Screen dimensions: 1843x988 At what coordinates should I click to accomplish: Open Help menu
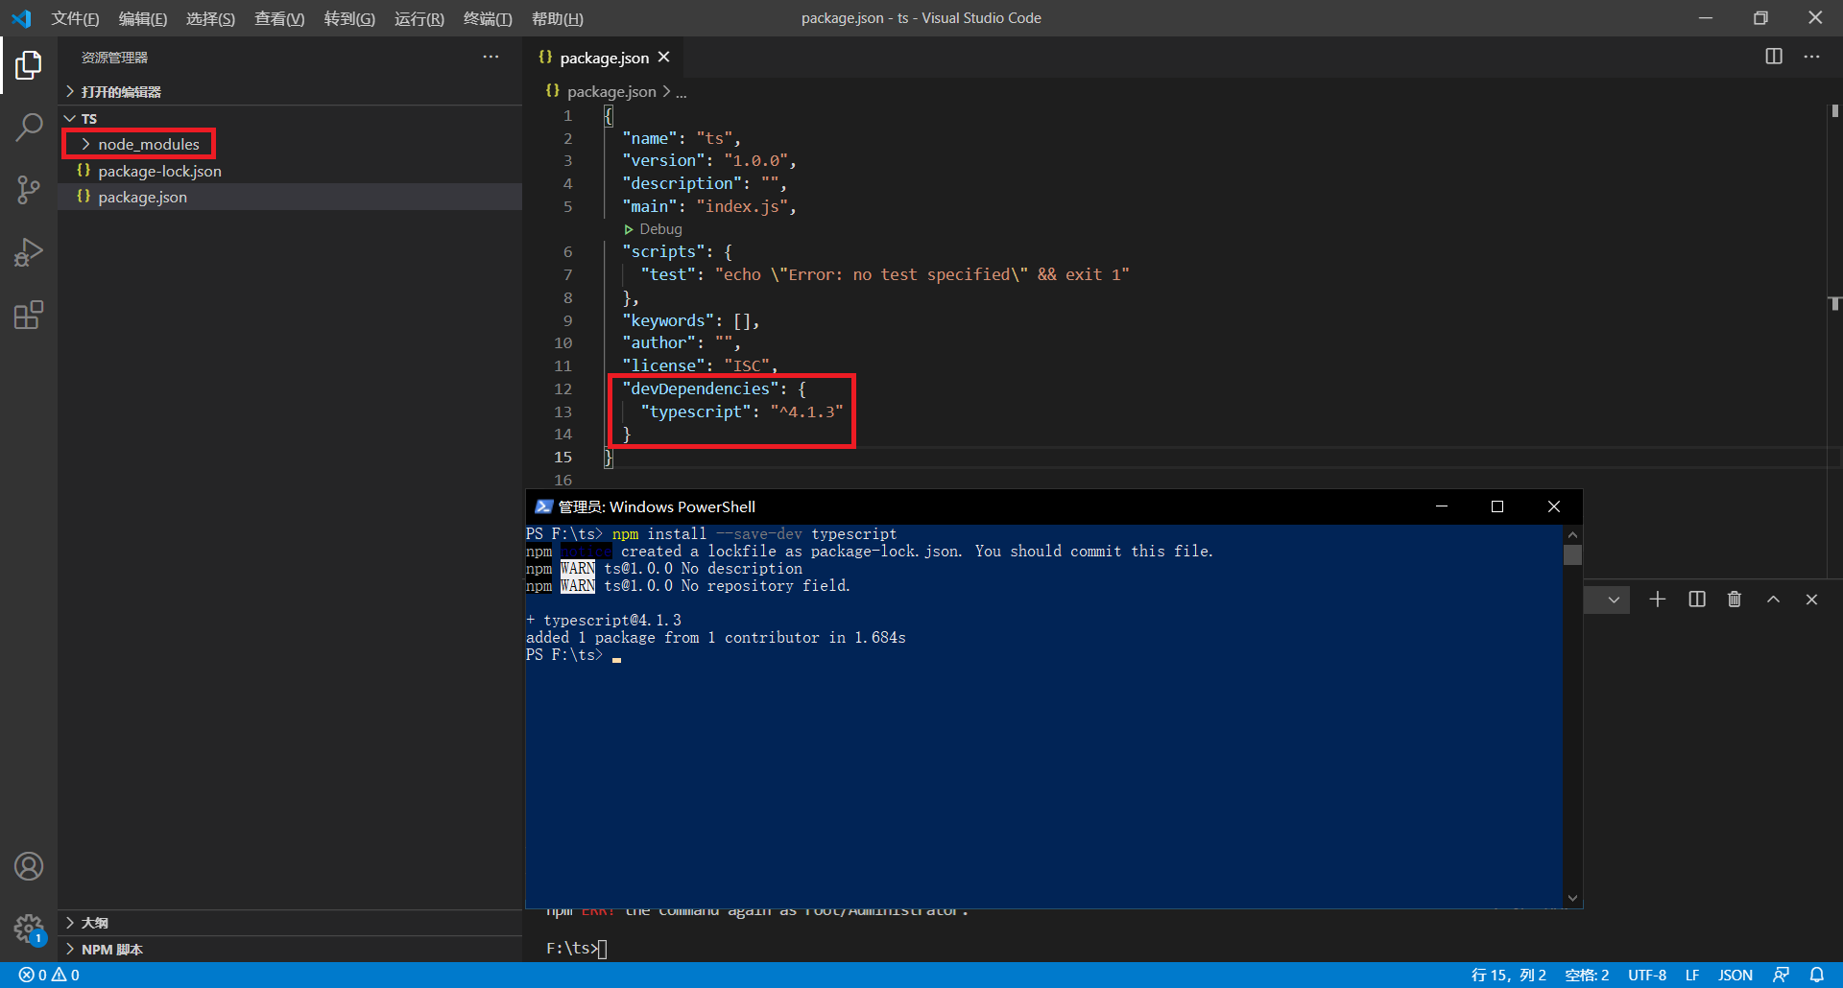[558, 18]
